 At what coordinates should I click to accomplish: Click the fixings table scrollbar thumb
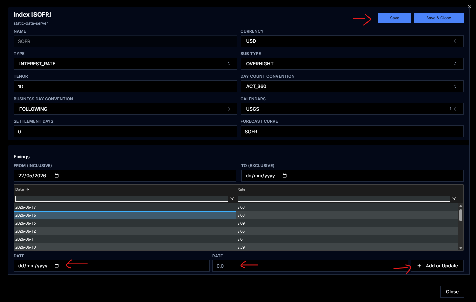coord(461,215)
